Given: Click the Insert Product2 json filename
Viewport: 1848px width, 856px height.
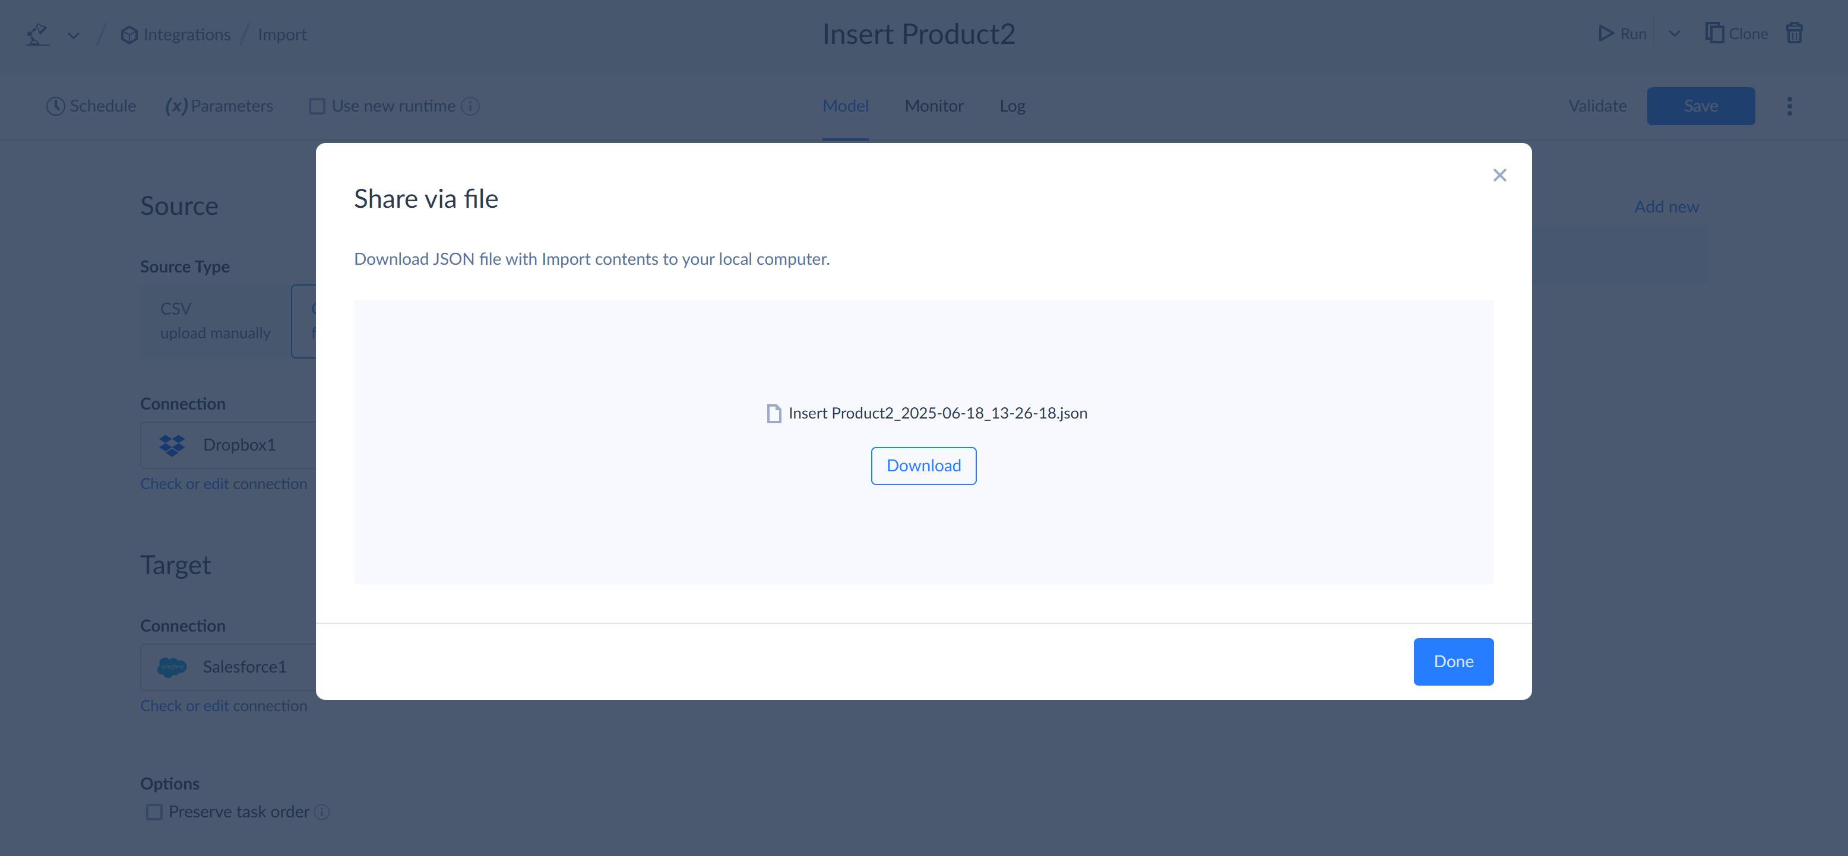Looking at the screenshot, I should coord(938,413).
